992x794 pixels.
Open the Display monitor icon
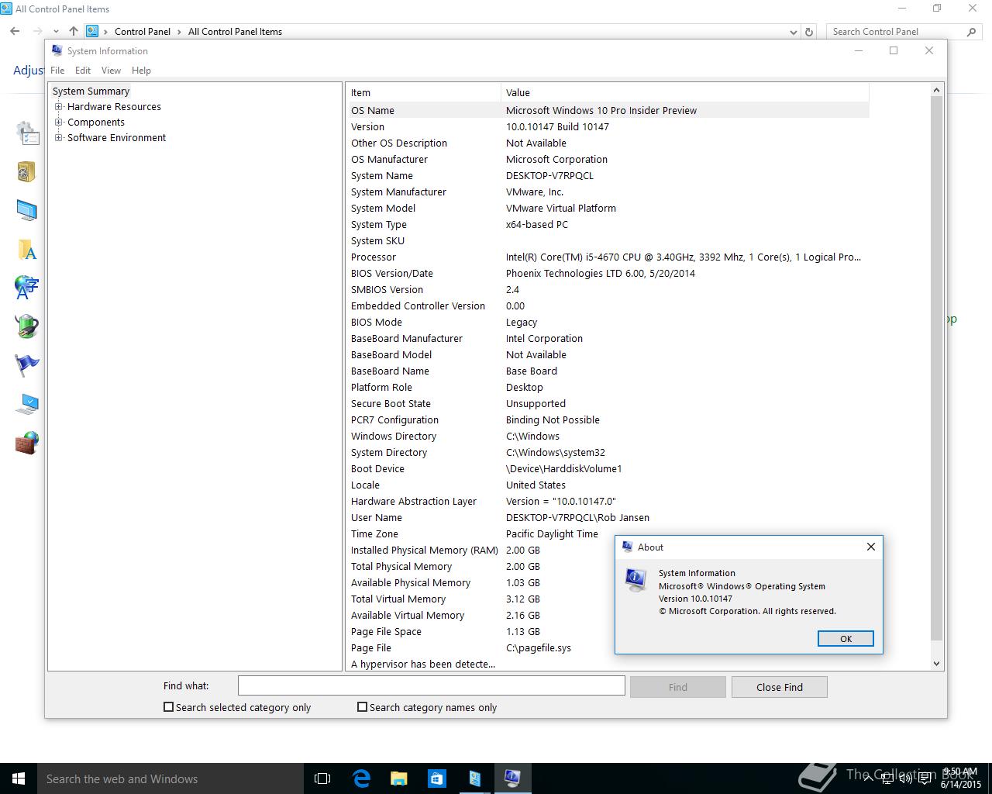click(x=26, y=210)
